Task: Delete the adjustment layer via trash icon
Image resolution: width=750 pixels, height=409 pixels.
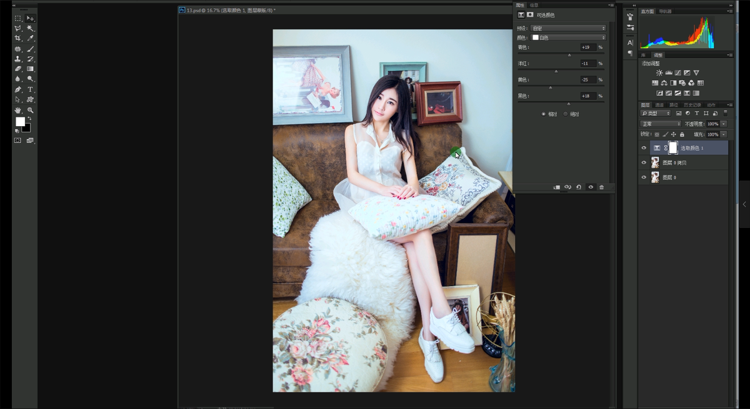Action: tap(601, 187)
